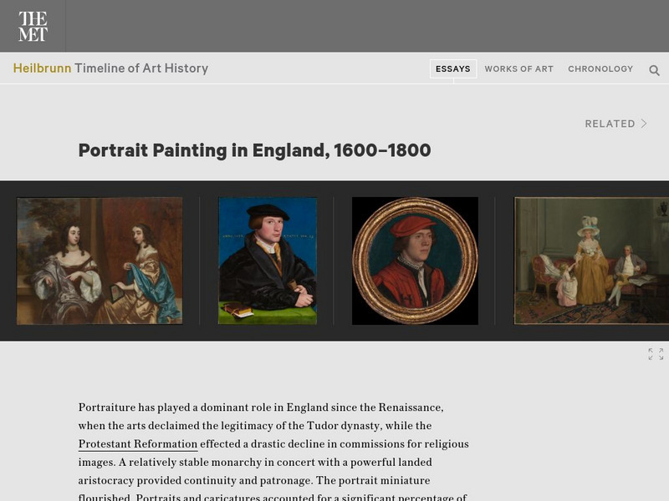669x501 pixels.
Task: Click the fullscreen expand arrows icon
Action: tap(656, 354)
